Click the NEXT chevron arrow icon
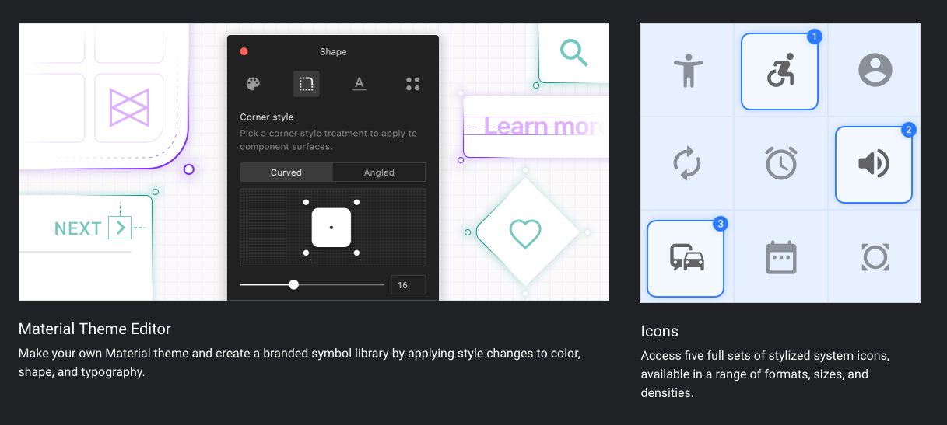This screenshot has width=947, height=425. (120, 228)
